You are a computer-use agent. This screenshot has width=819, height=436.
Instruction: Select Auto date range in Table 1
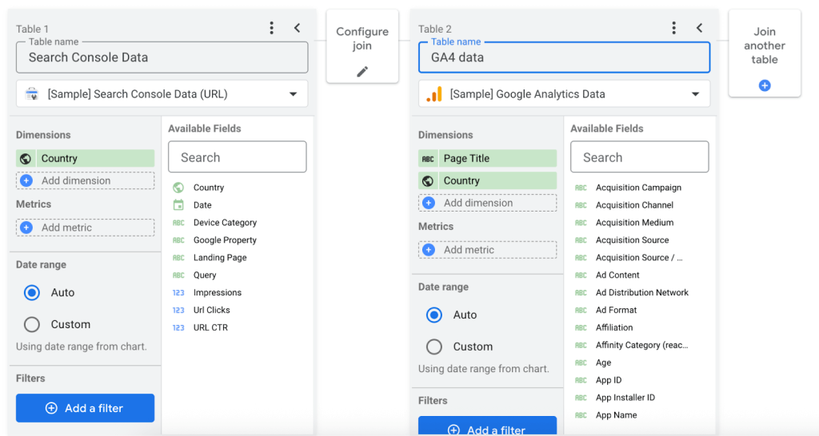pos(32,292)
